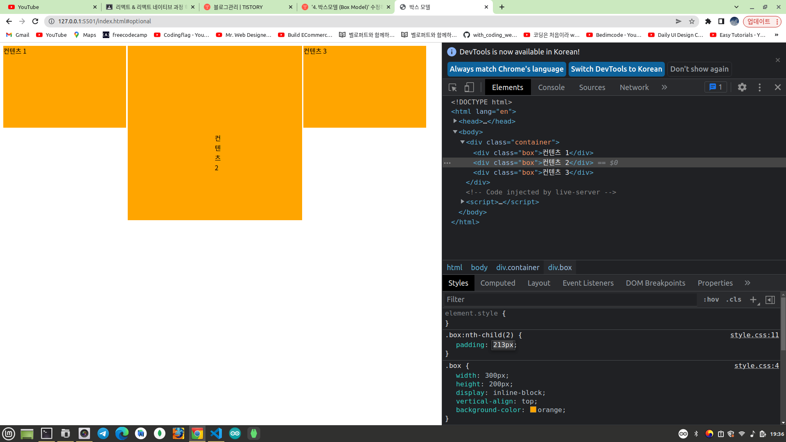786x442 pixels.
Task: Open DevTools settings gear
Action: click(x=742, y=87)
